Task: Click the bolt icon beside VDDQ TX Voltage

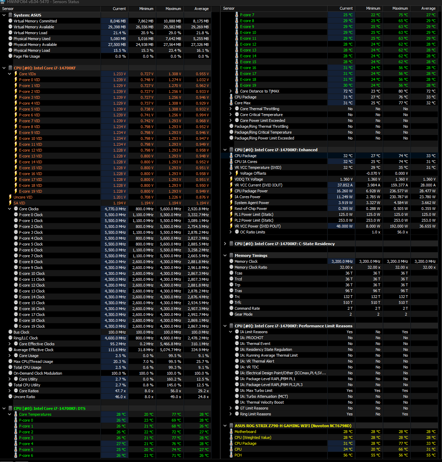Action: click(231, 179)
